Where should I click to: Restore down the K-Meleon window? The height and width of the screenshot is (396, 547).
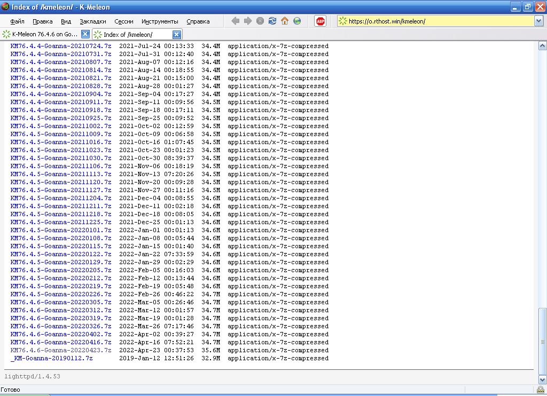(x=528, y=6)
